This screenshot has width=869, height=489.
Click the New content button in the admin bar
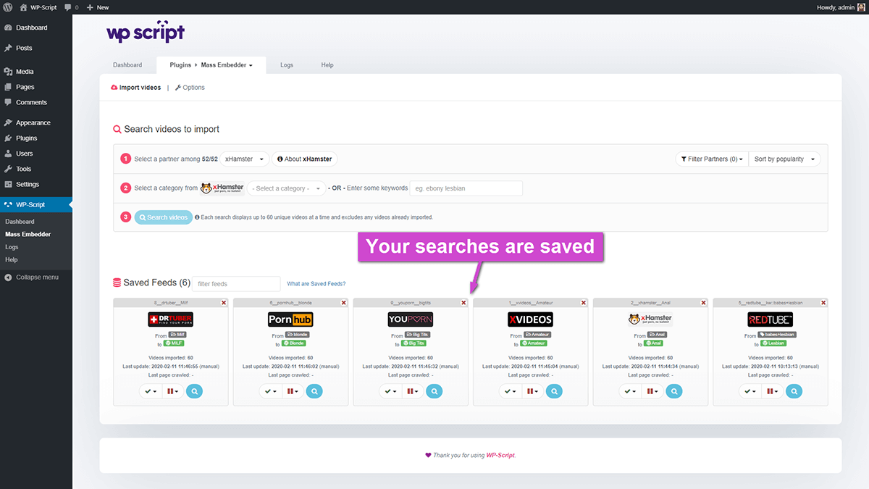tap(97, 7)
